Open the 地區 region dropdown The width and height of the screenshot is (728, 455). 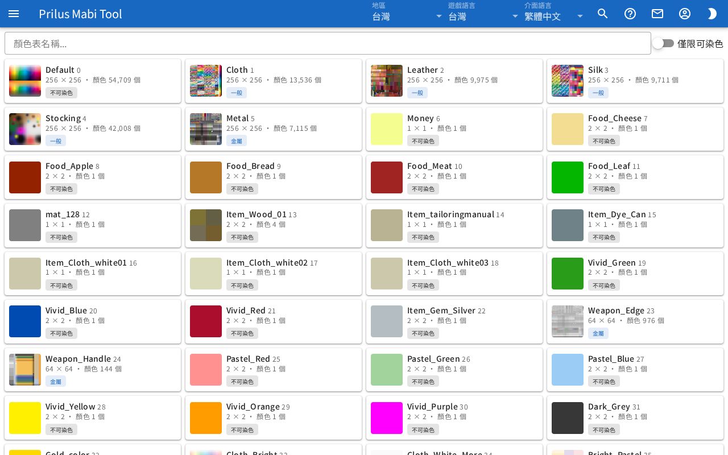point(407,13)
